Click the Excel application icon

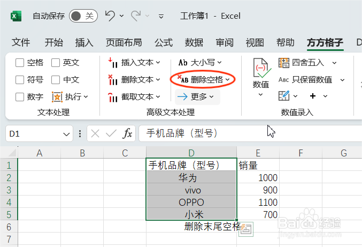(x=16, y=16)
